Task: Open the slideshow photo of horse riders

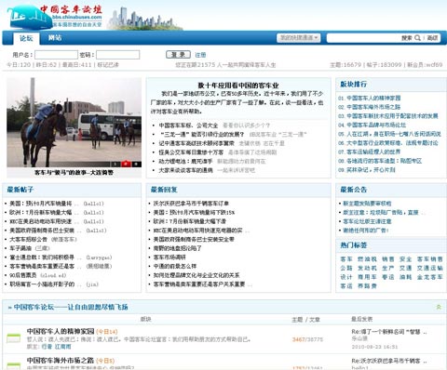Action: click(x=74, y=122)
